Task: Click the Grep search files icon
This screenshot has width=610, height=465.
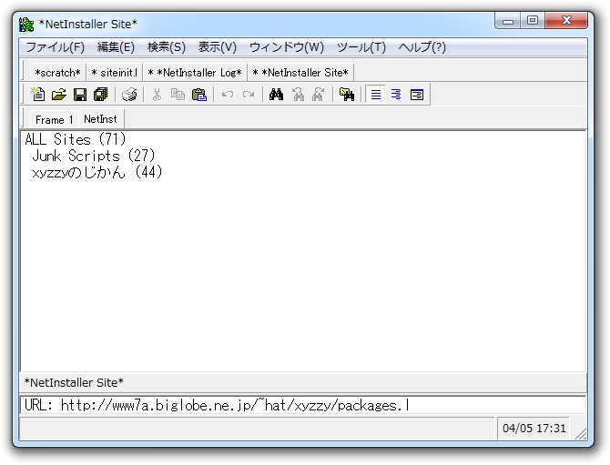Action: click(x=347, y=95)
